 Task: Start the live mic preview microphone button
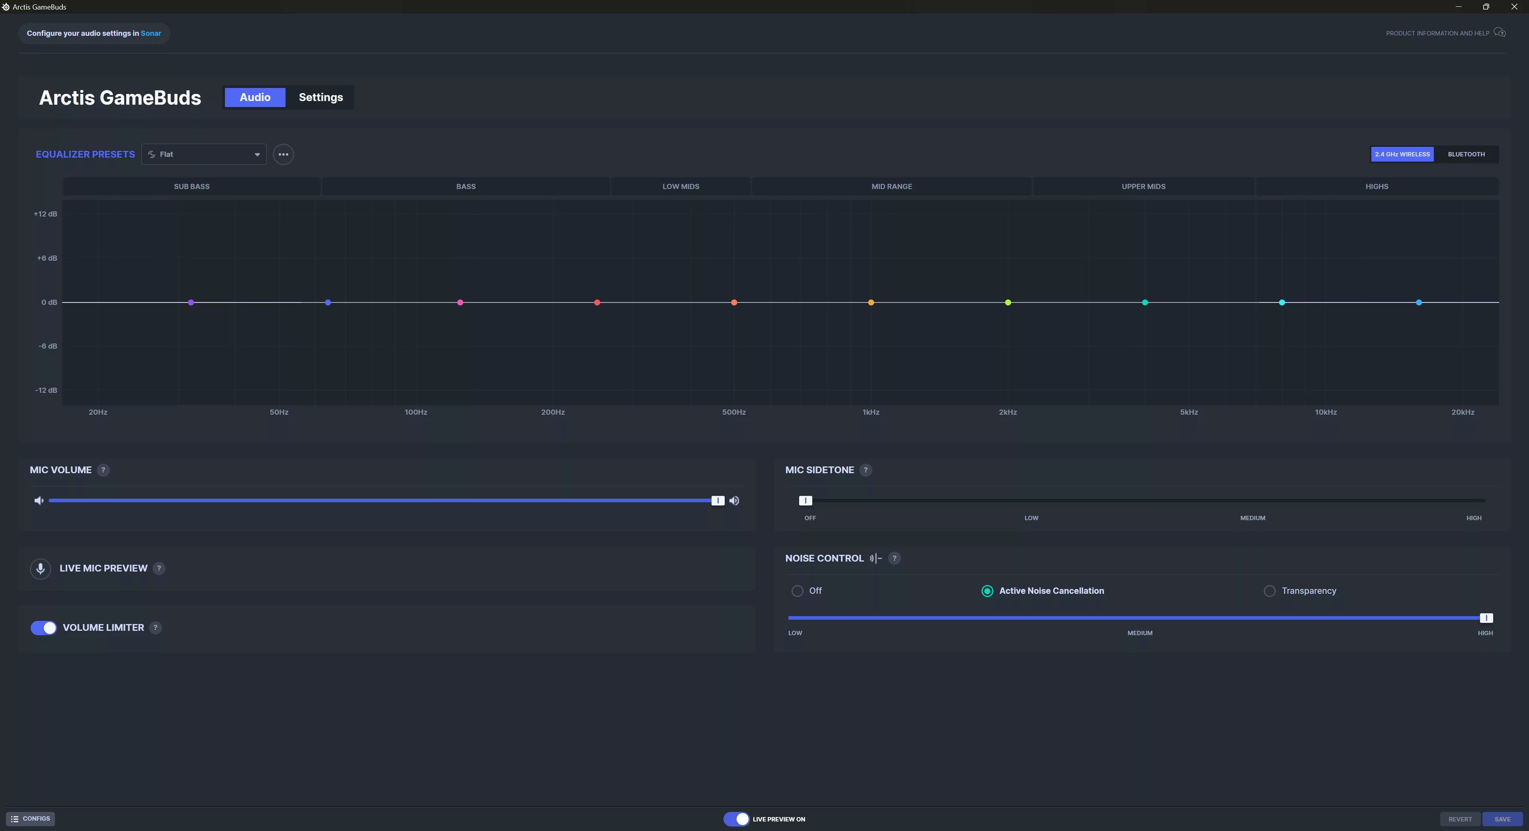point(40,568)
